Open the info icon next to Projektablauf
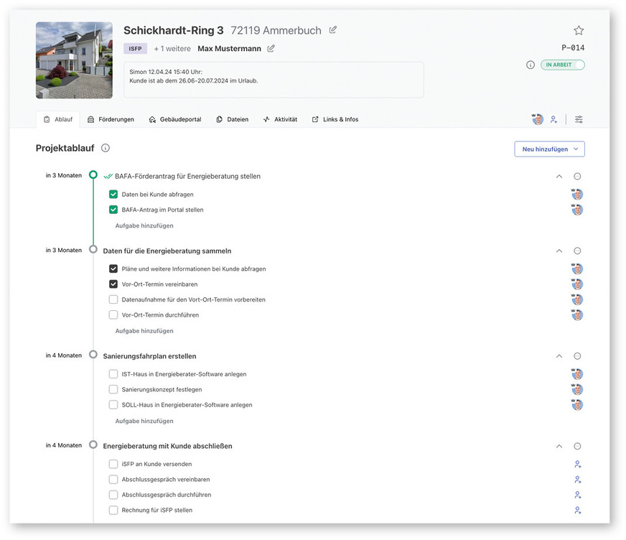This screenshot has width=626, height=540. pos(106,148)
